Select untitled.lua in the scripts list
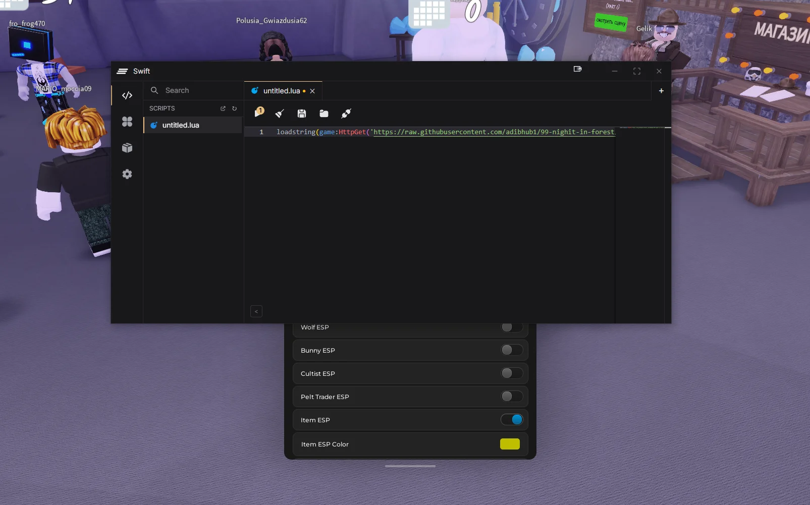Screen dimensions: 810x505 (x=181, y=125)
